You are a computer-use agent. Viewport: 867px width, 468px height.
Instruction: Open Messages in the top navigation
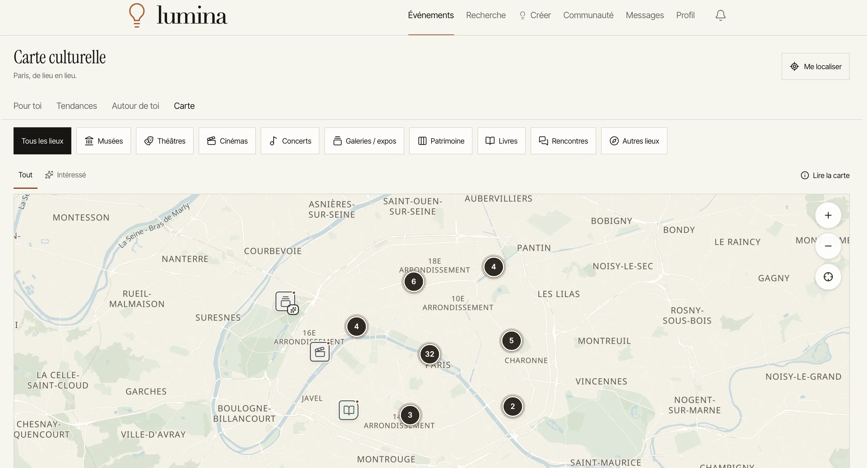pyautogui.click(x=645, y=15)
